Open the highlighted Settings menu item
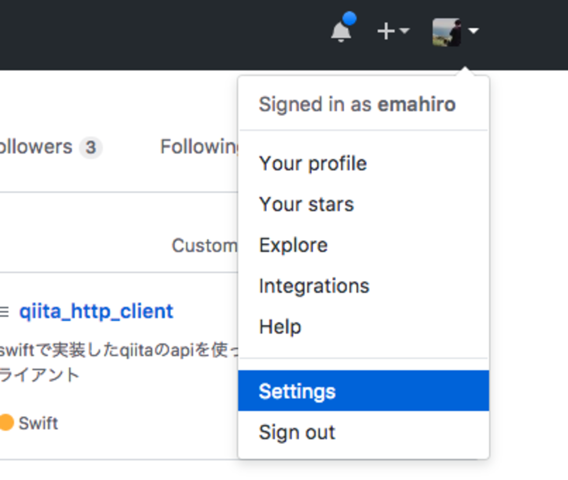This screenshot has height=480, width=568. (x=297, y=391)
